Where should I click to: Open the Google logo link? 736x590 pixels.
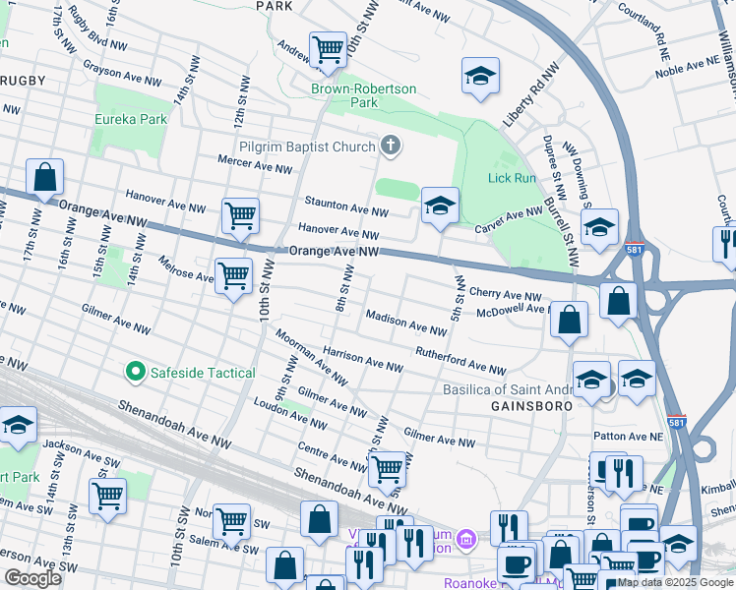click(33, 578)
